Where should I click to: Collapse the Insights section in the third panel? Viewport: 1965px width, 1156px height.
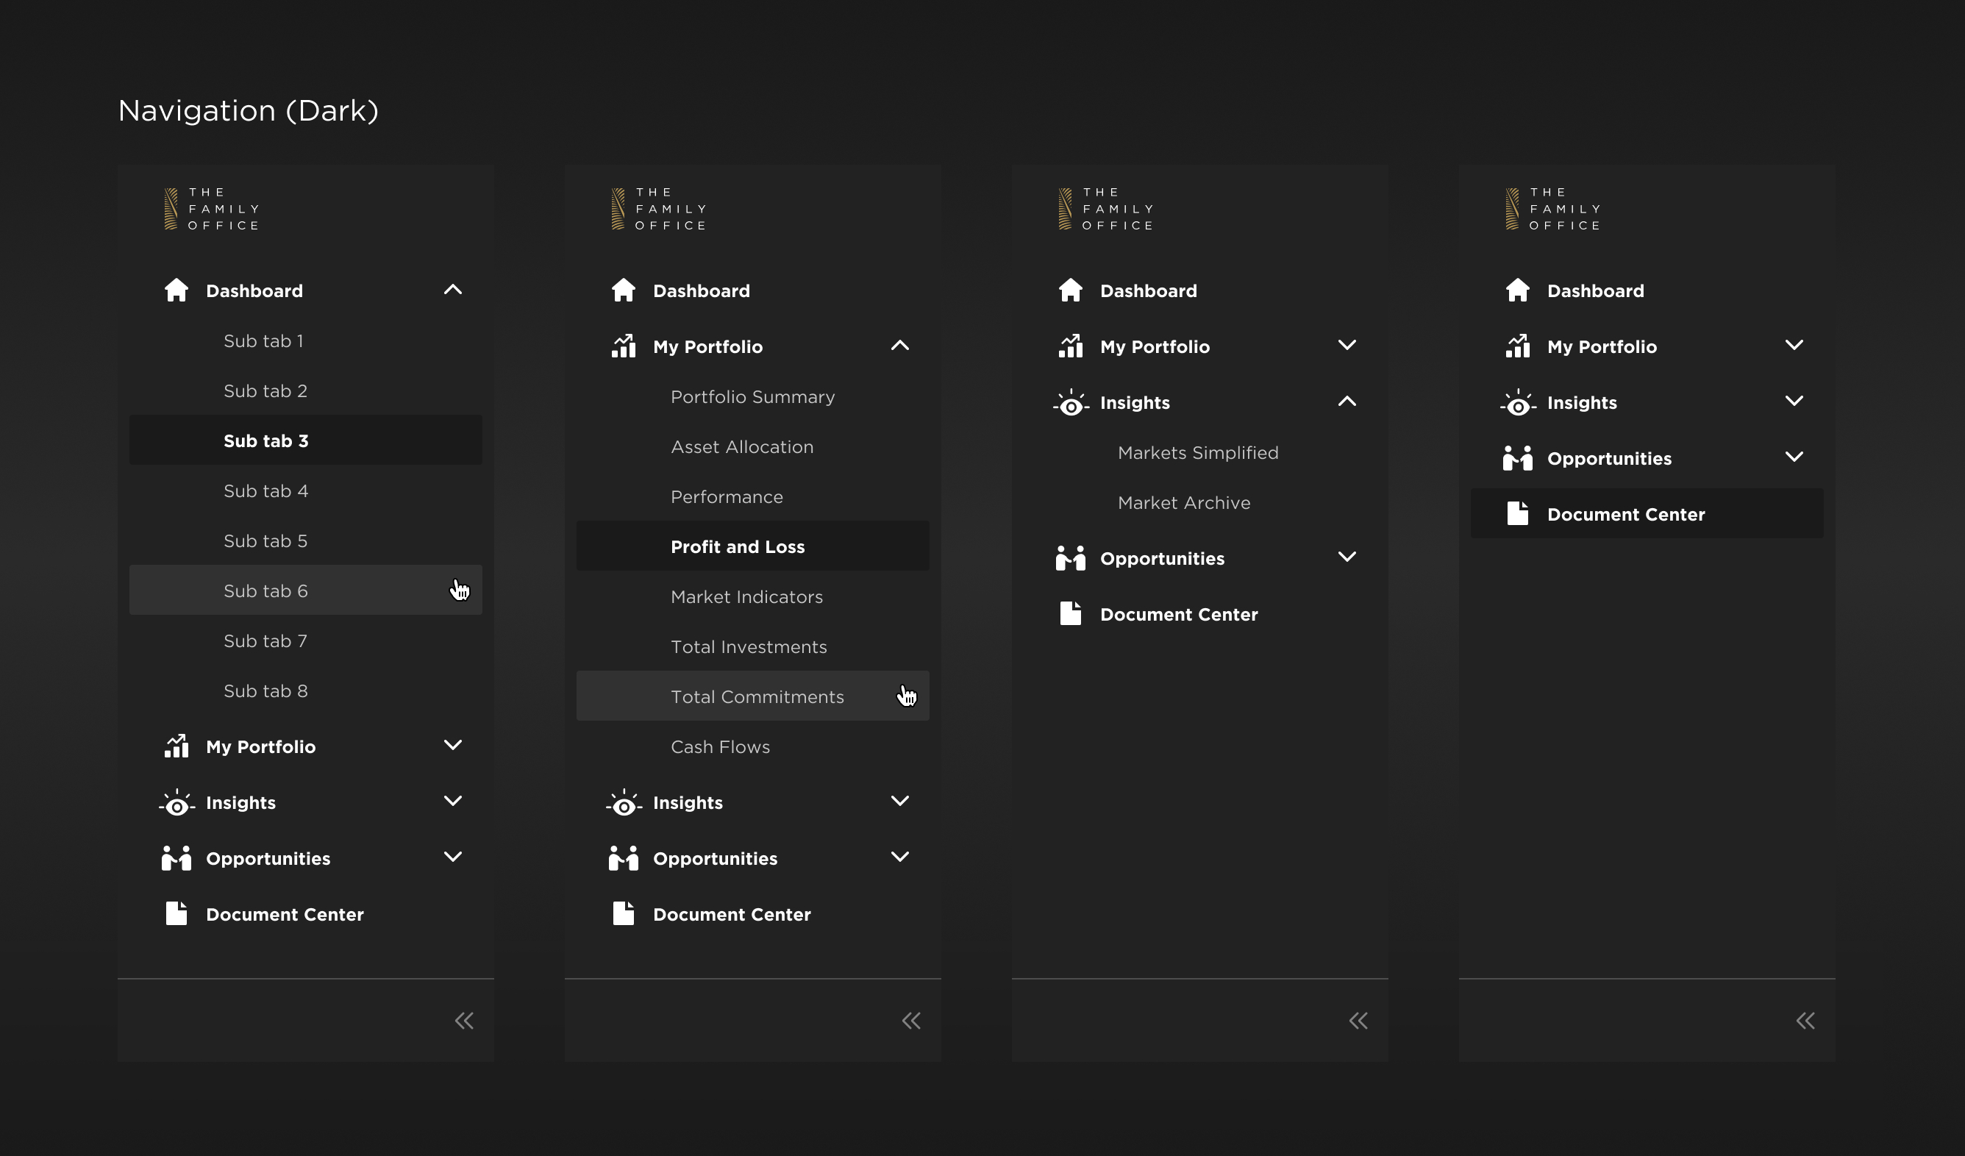point(1347,402)
